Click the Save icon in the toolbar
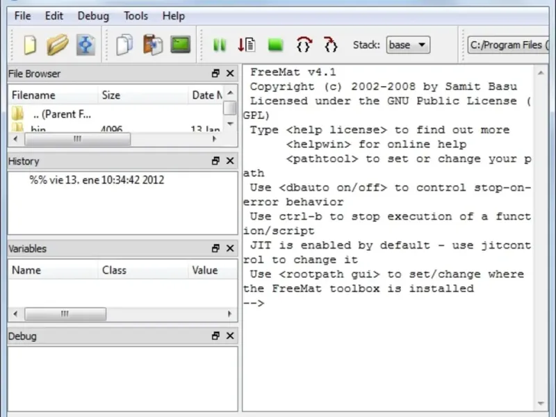 pyautogui.click(x=85, y=45)
